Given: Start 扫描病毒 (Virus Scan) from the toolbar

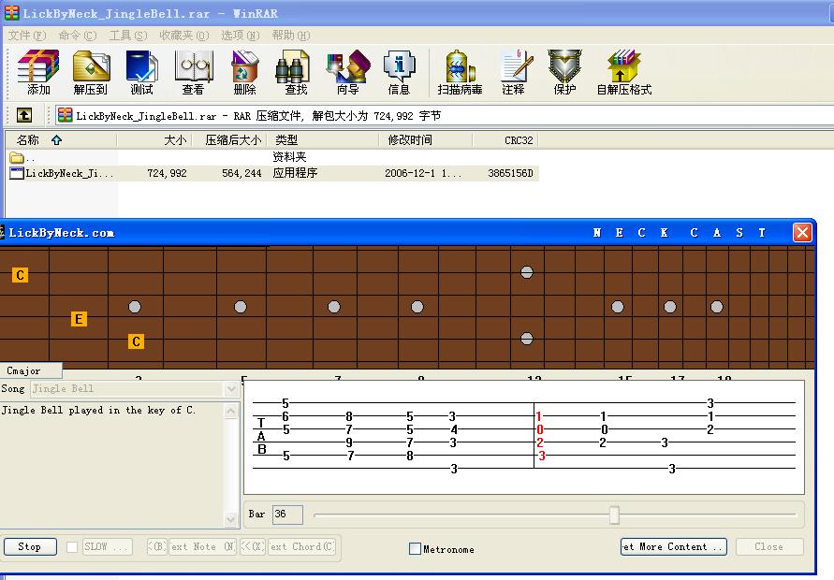Looking at the screenshot, I should point(461,72).
